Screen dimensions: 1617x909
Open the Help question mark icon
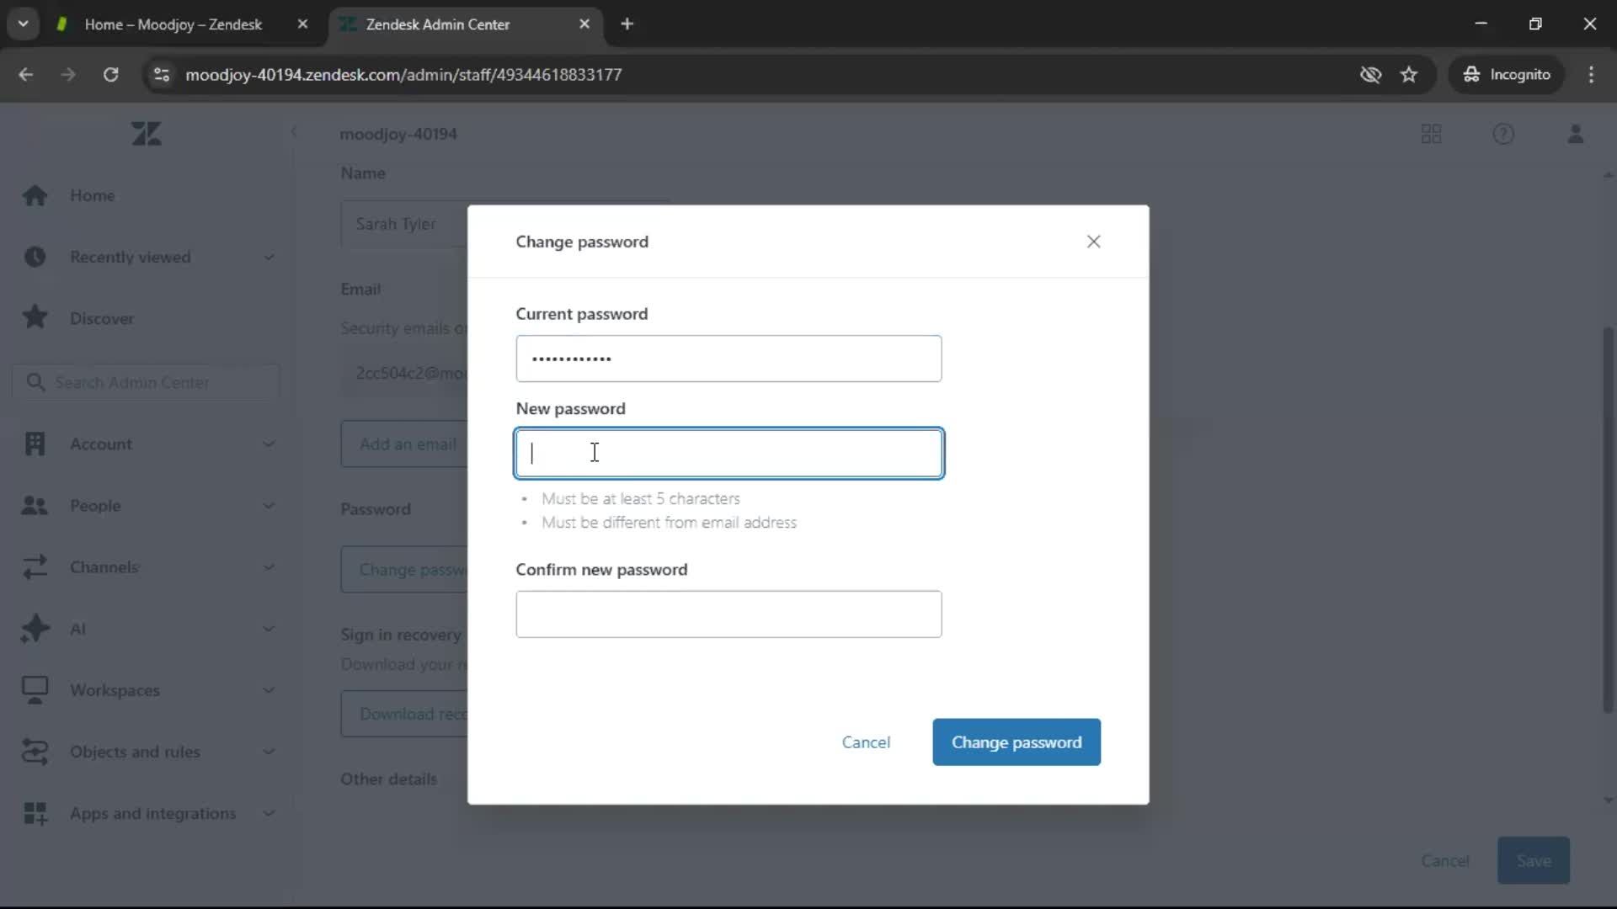point(1503,134)
